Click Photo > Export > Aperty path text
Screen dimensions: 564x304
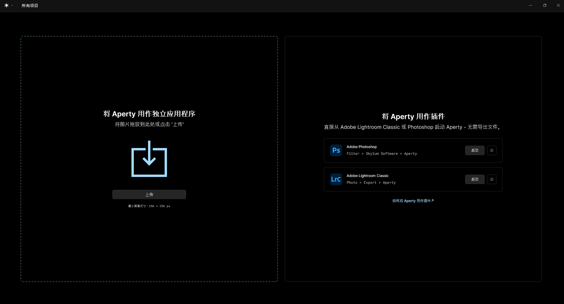pos(371,183)
